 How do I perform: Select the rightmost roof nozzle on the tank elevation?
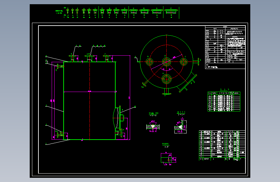[x=107, y=59]
